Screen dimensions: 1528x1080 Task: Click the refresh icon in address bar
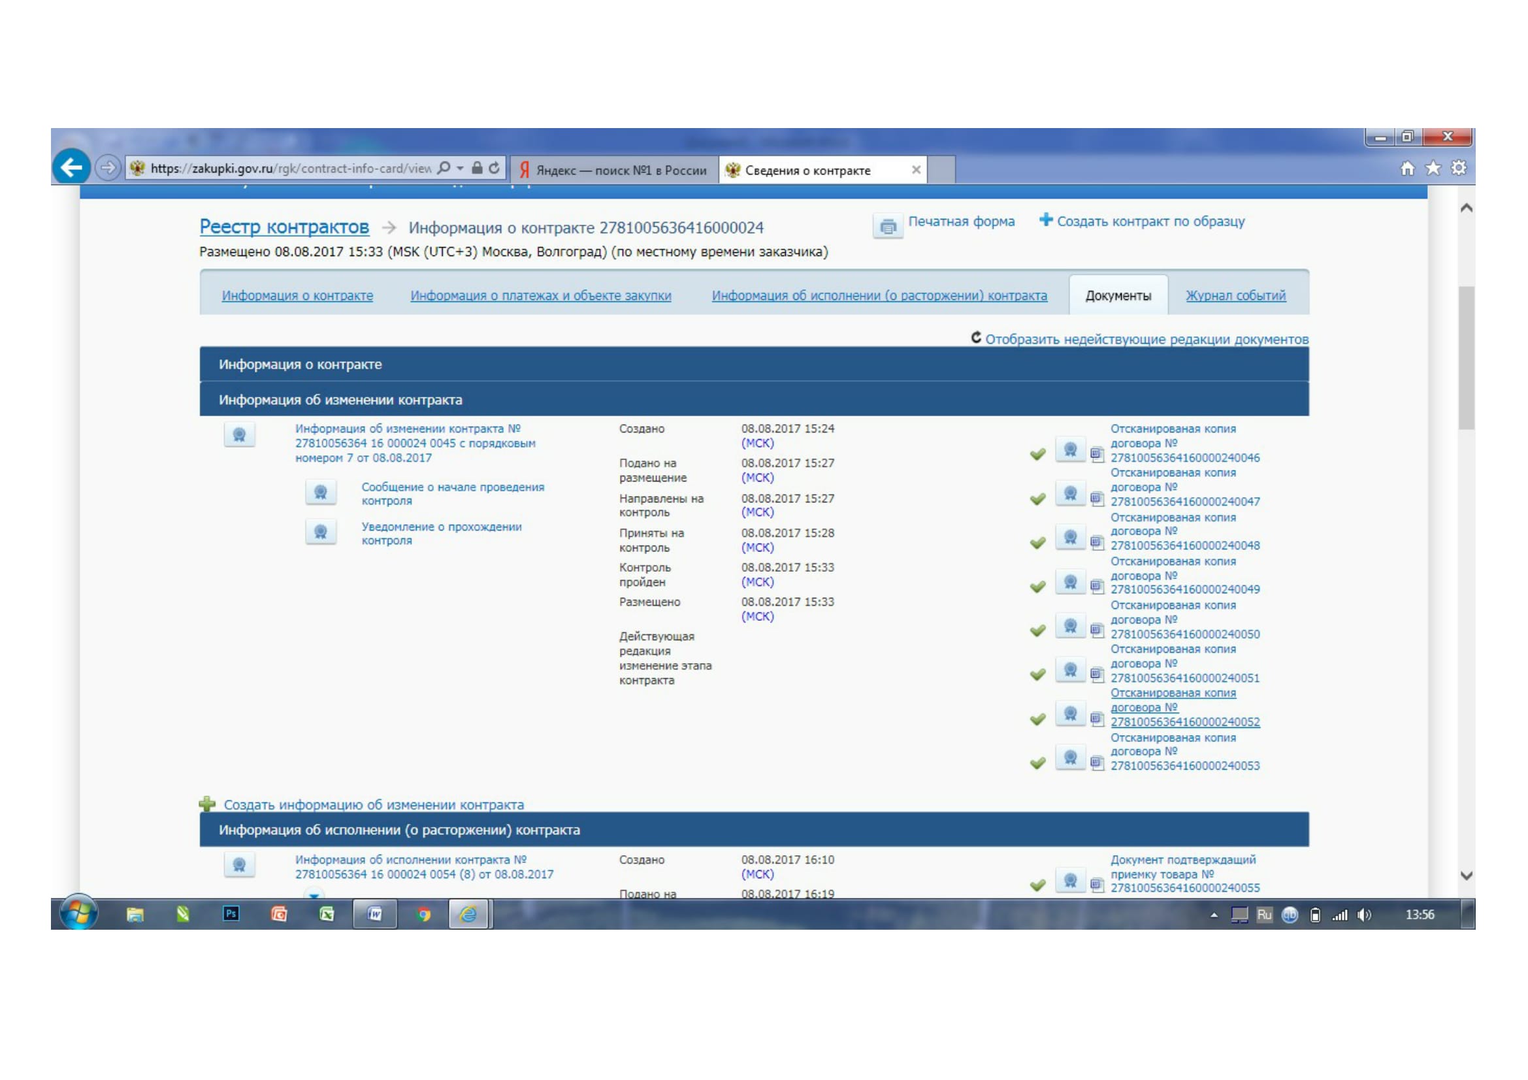pyautogui.click(x=494, y=169)
